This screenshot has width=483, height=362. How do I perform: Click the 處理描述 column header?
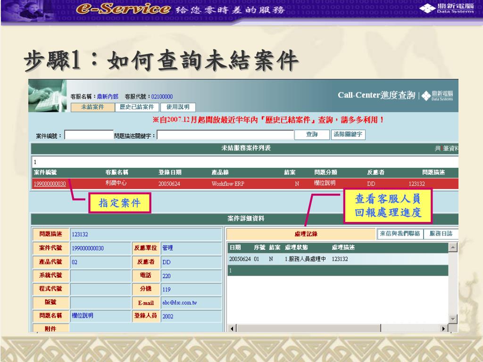343,247
